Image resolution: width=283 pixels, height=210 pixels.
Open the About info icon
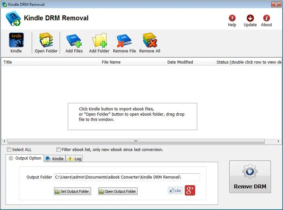[266, 18]
